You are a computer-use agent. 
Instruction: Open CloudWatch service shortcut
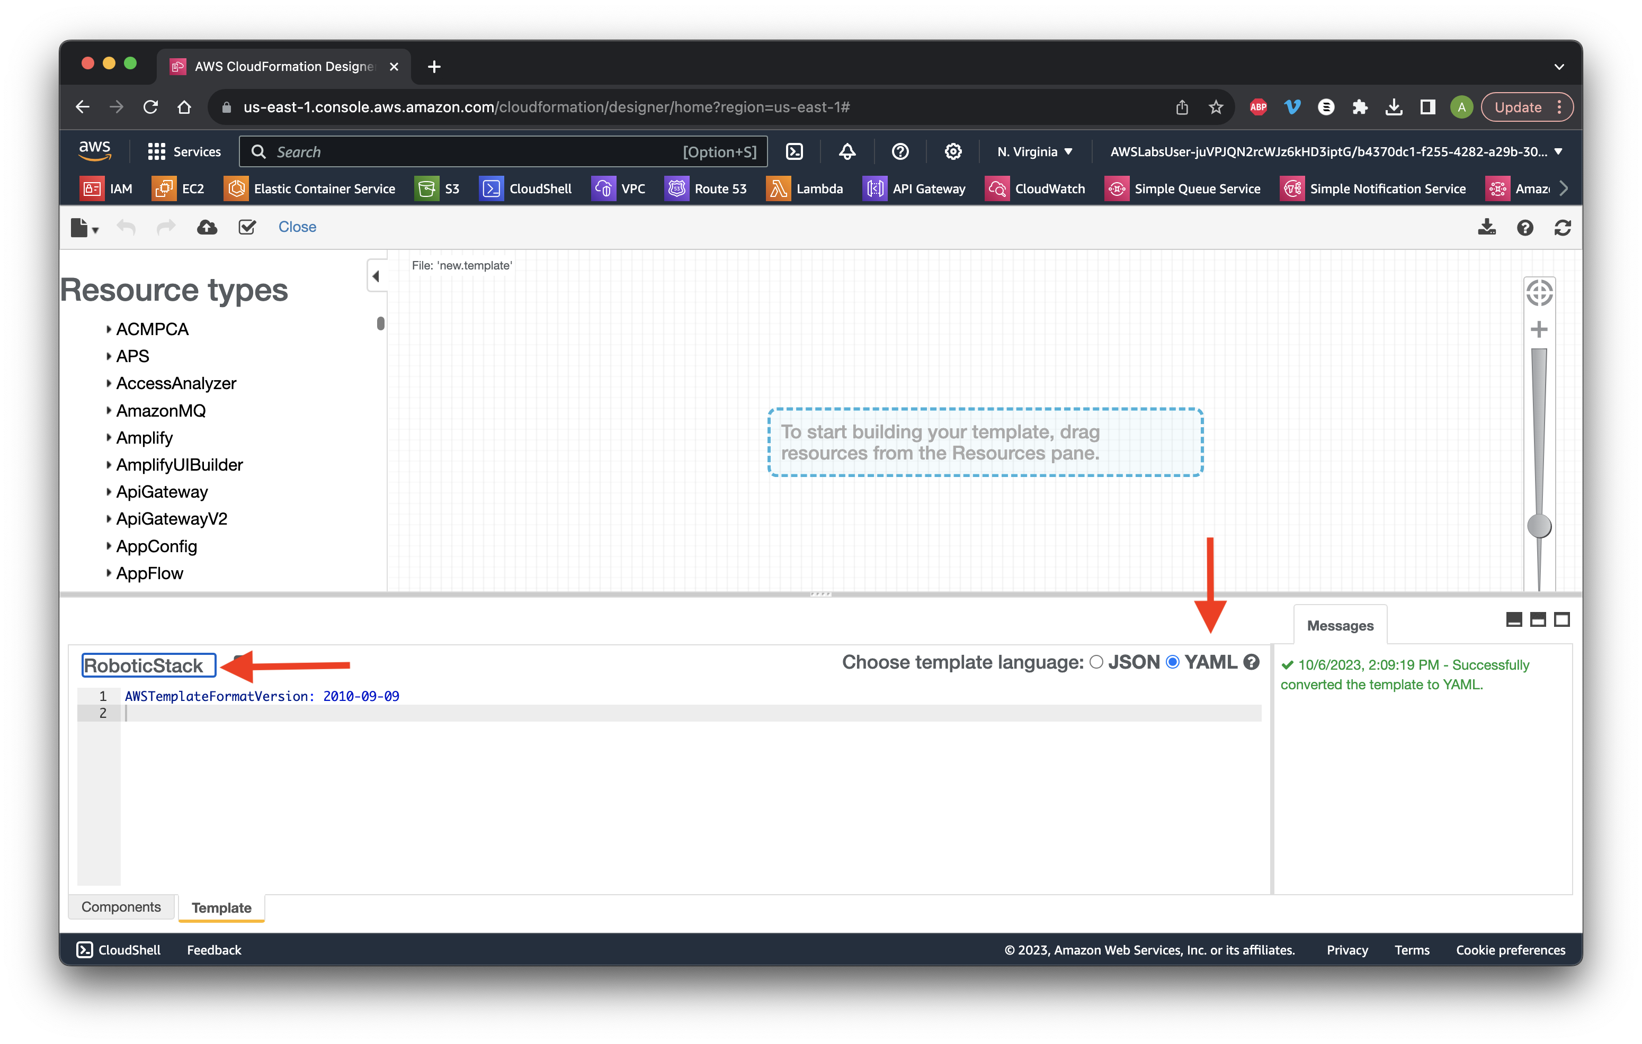pyautogui.click(x=1035, y=189)
